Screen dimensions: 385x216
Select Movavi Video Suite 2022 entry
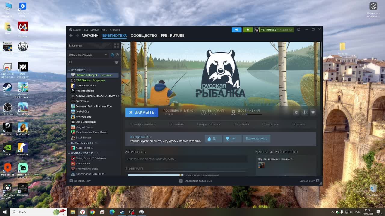[x=93, y=96]
